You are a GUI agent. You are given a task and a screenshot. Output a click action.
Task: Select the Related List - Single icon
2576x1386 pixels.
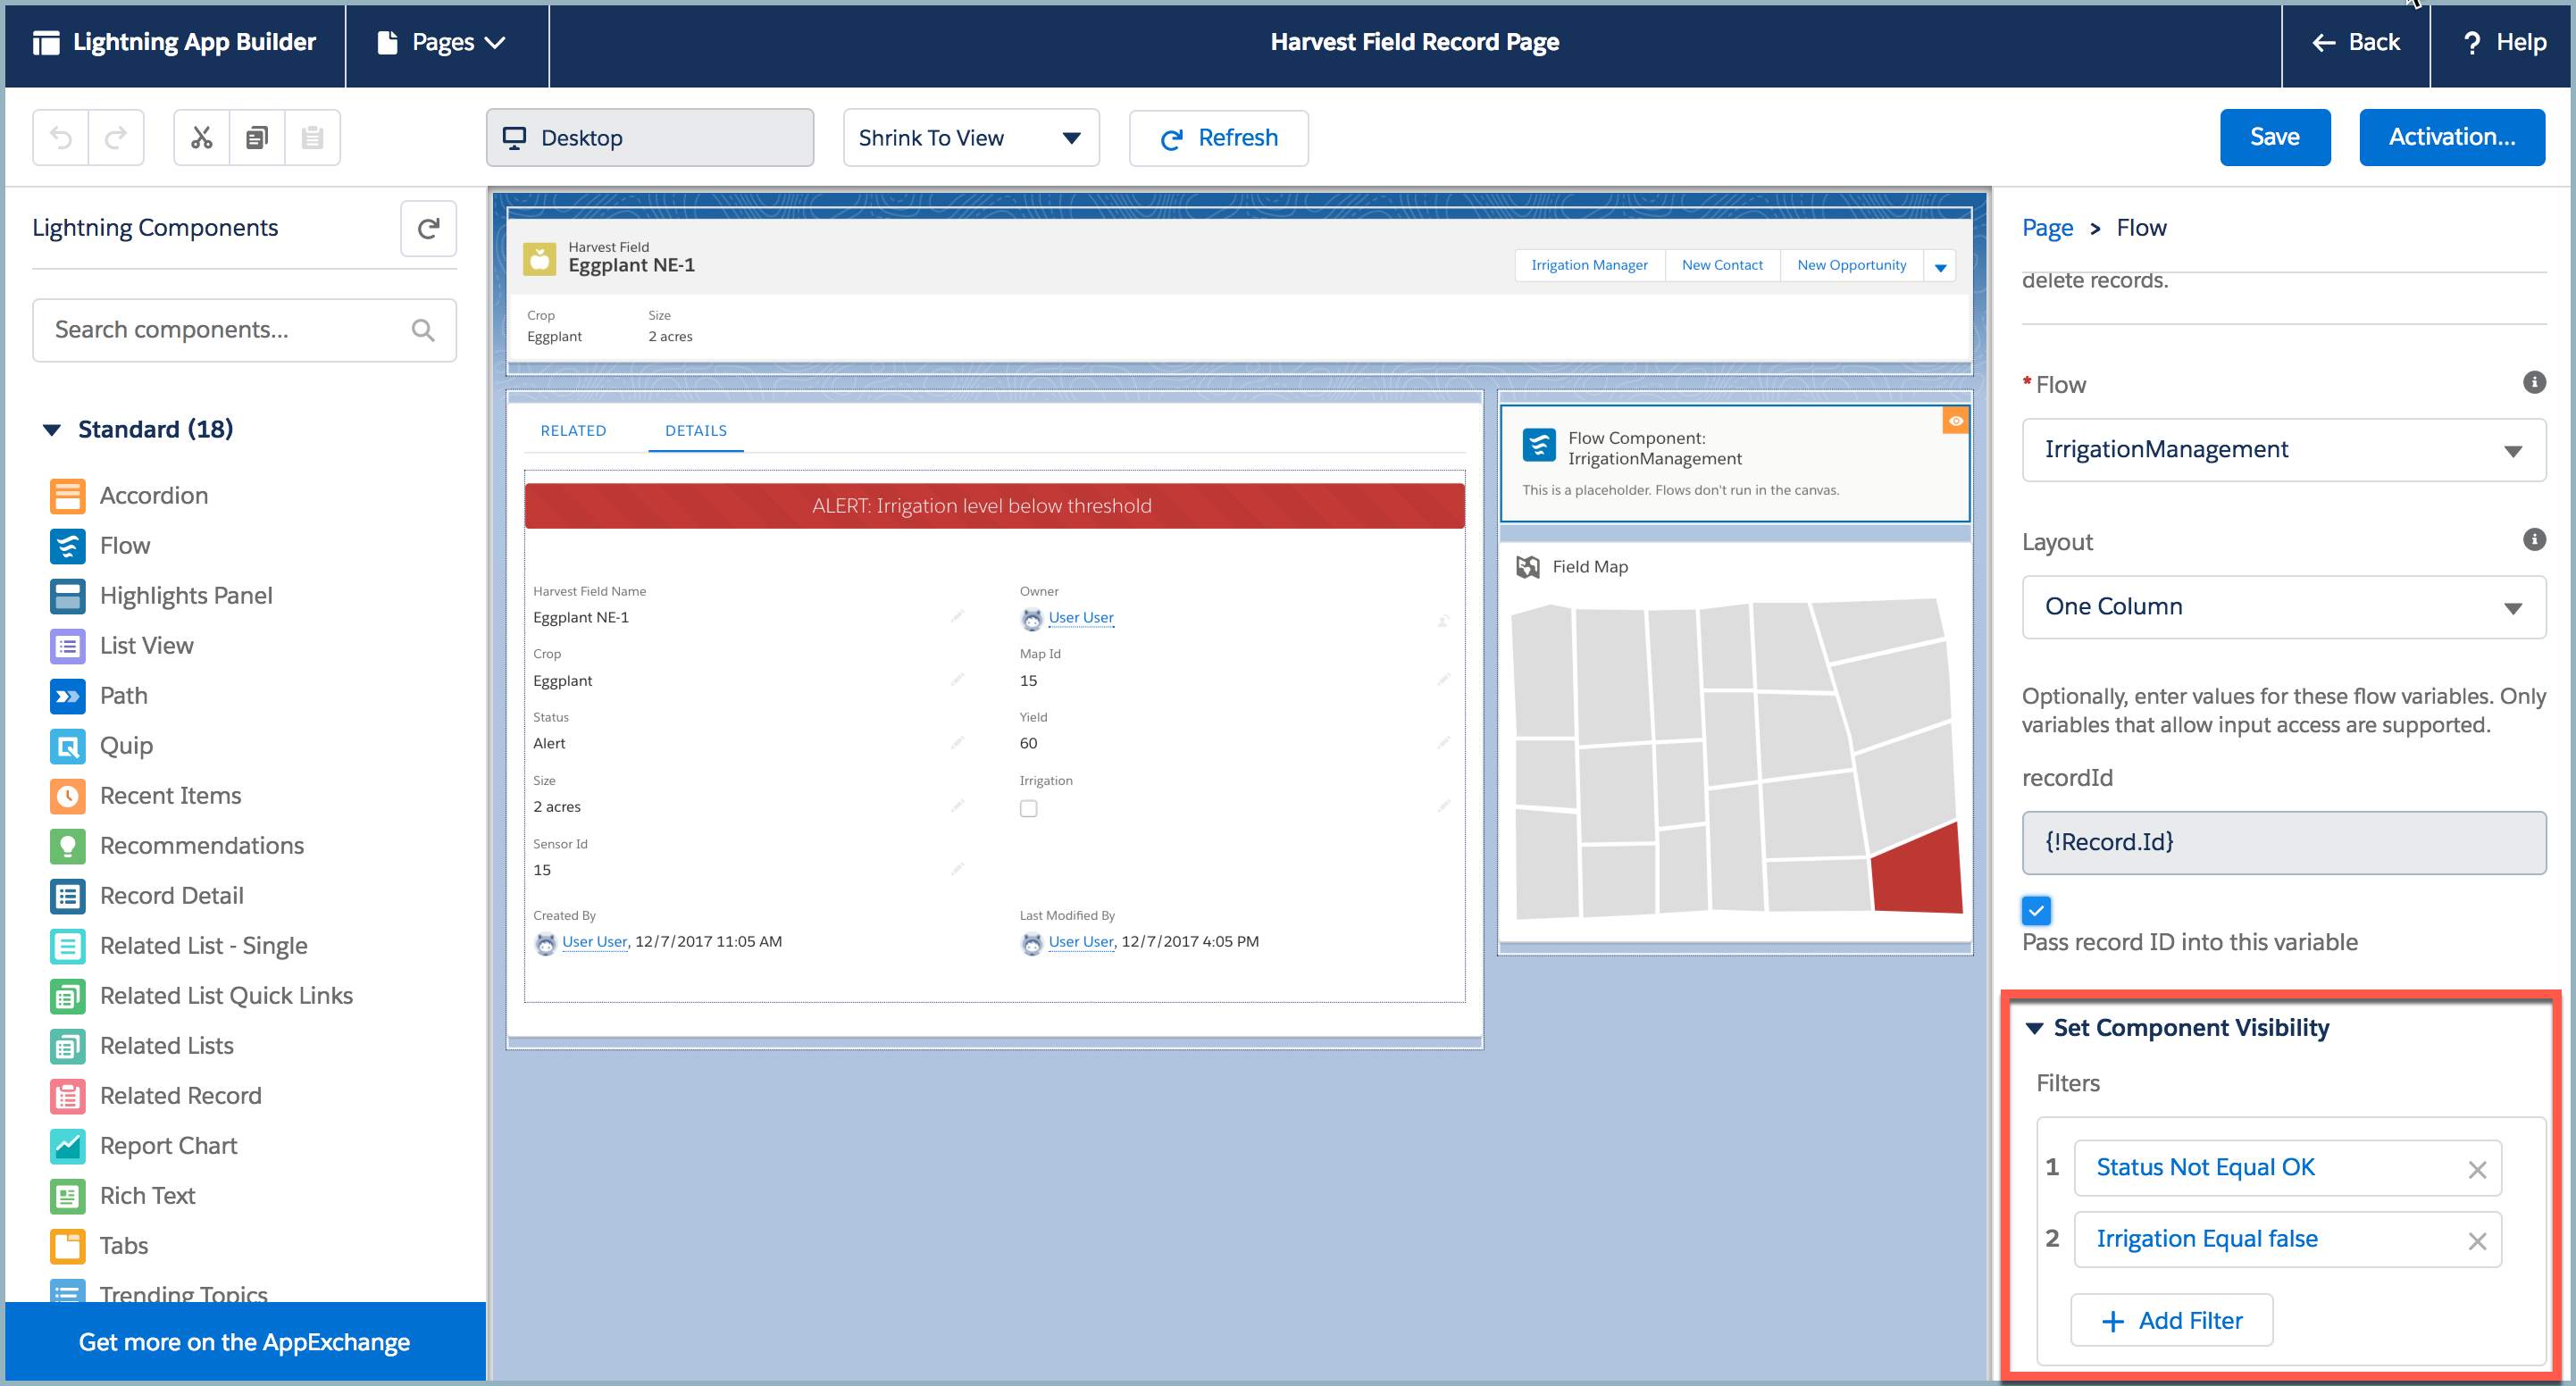click(67, 946)
